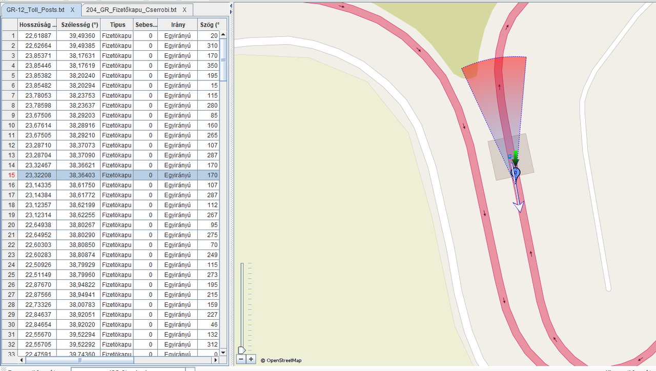Zoom out the map with minus button

pos(241,359)
